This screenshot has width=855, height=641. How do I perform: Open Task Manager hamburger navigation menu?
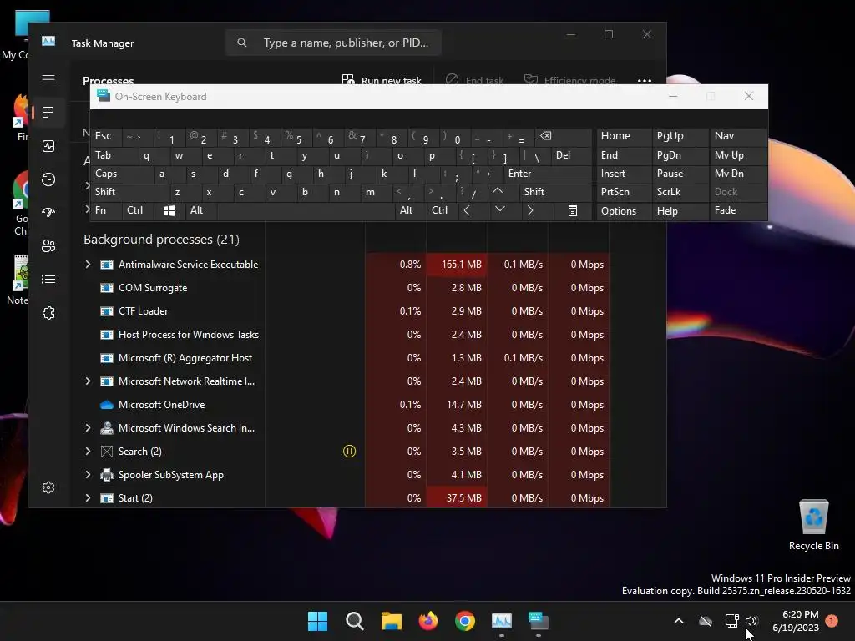tap(48, 79)
